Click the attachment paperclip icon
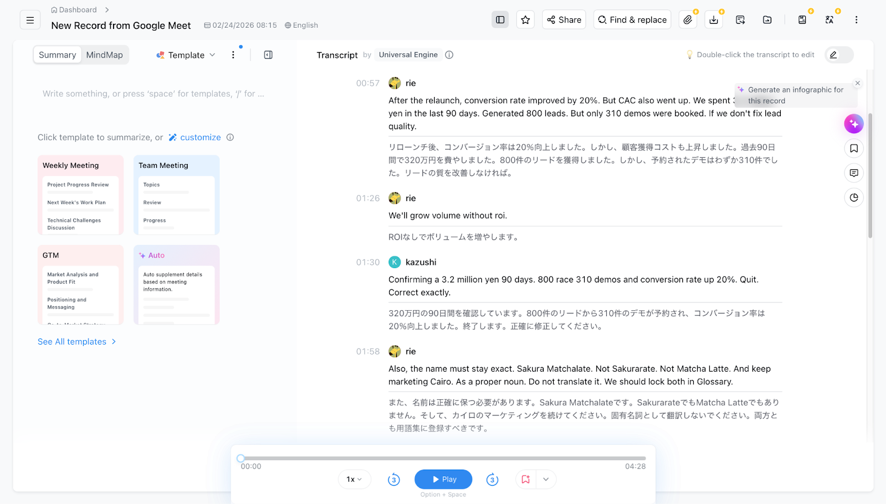The width and height of the screenshot is (886, 504). (x=687, y=20)
